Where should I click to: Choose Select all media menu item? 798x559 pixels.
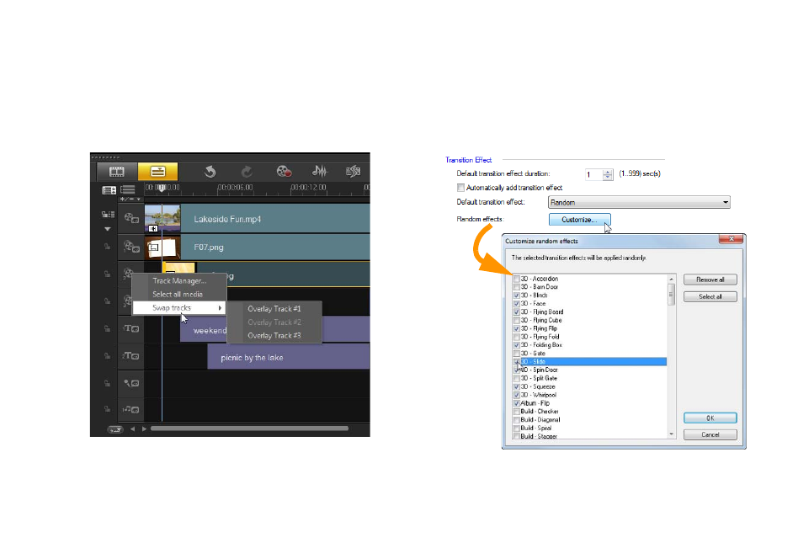pyautogui.click(x=179, y=295)
